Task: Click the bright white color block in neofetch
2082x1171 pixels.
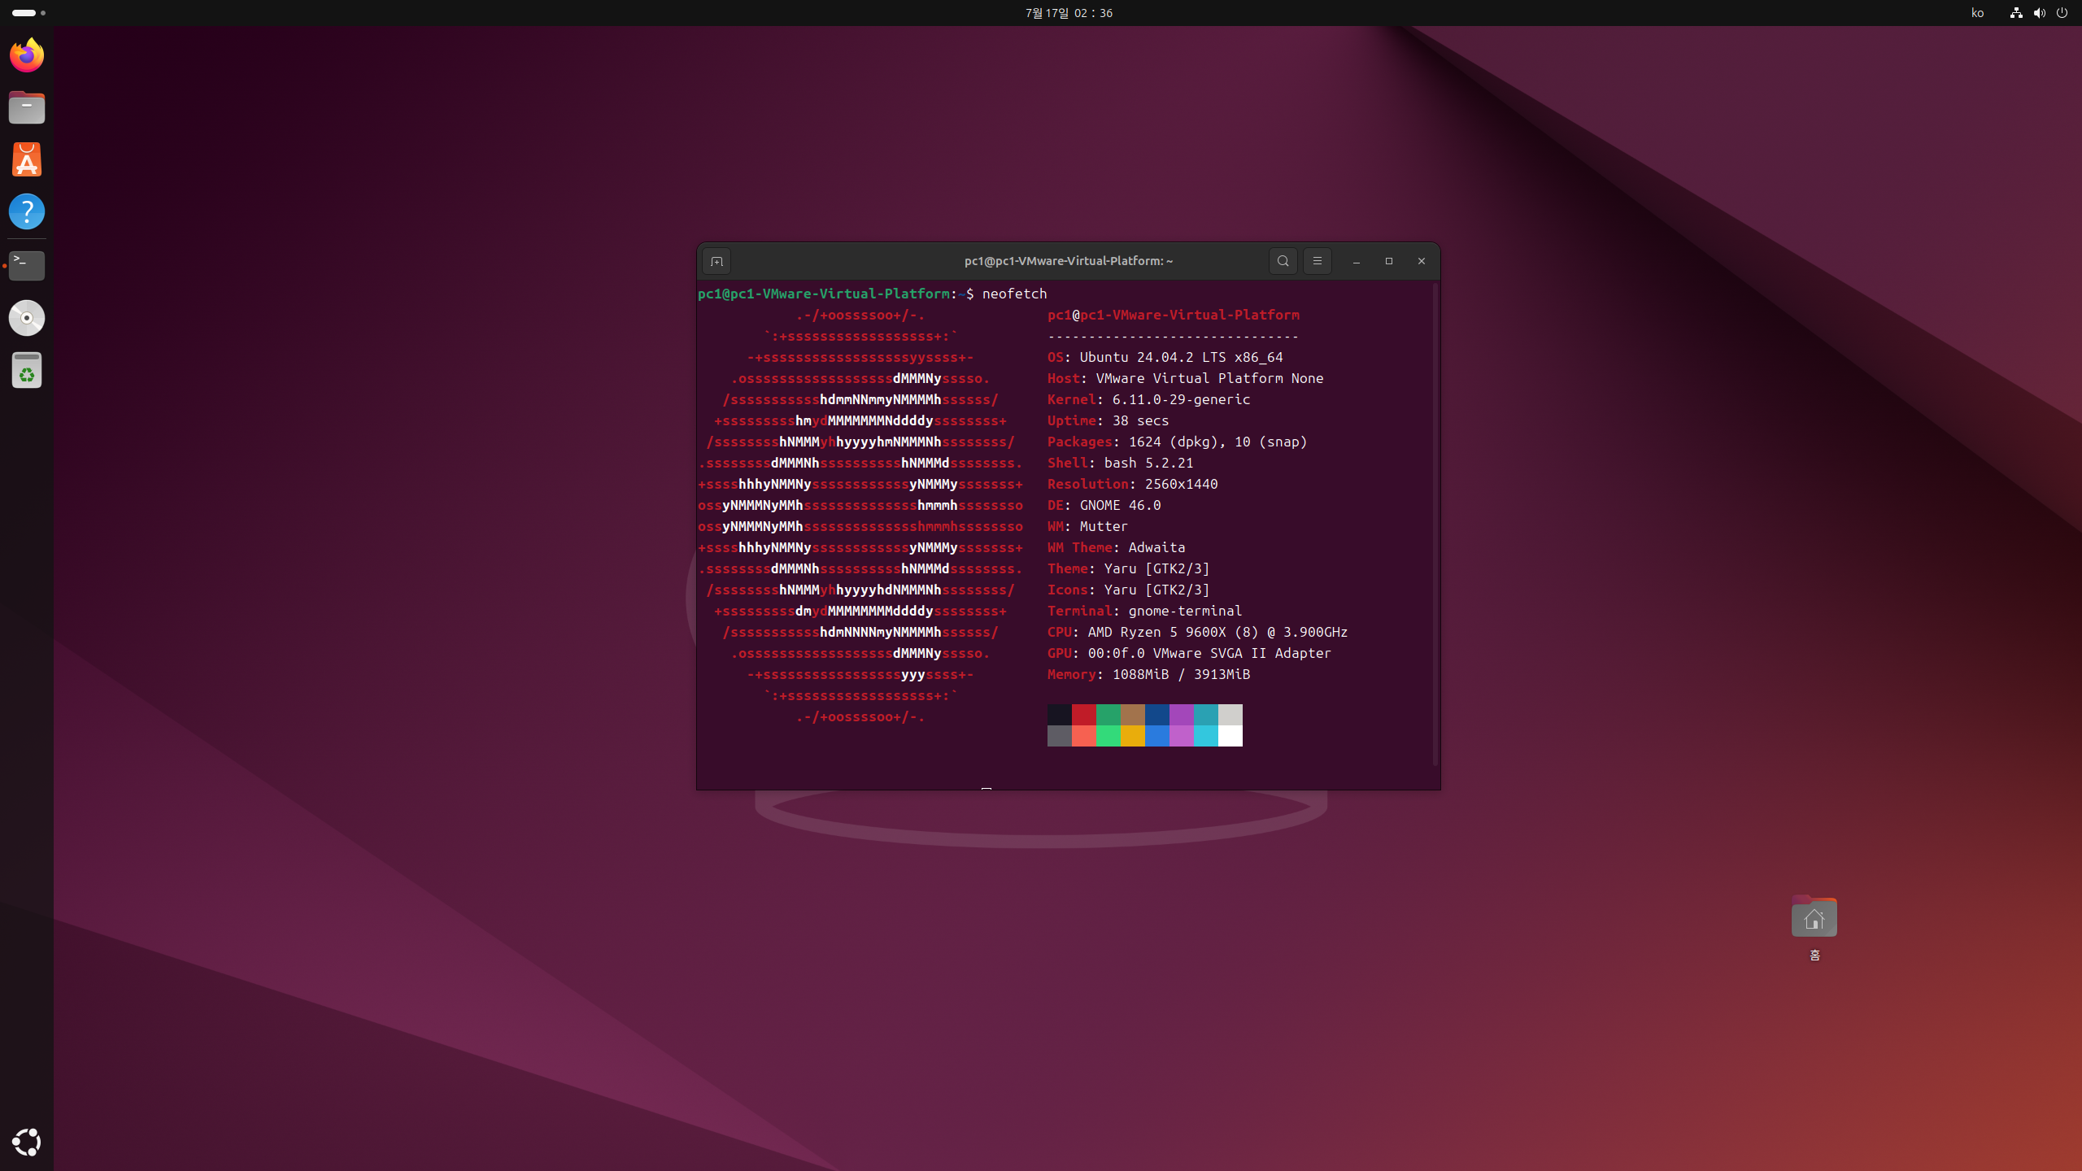Action: [1230, 736]
